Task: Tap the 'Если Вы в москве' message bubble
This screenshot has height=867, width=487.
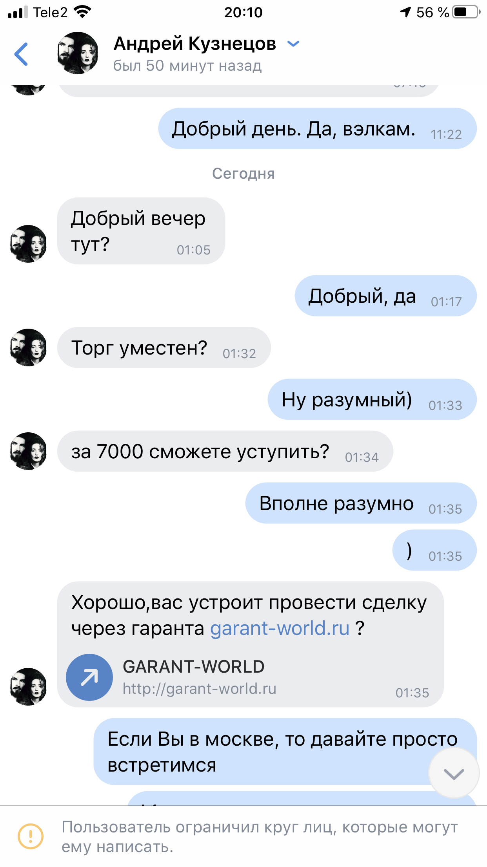Action: pyautogui.click(x=285, y=752)
